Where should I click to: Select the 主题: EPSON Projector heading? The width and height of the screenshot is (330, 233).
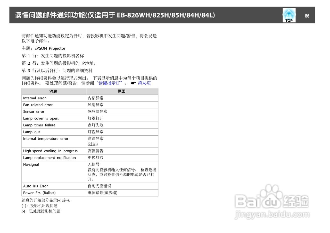tap(44, 48)
